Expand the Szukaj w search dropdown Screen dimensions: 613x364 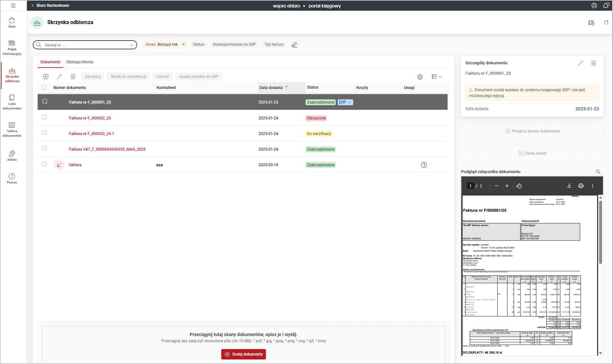(x=131, y=45)
